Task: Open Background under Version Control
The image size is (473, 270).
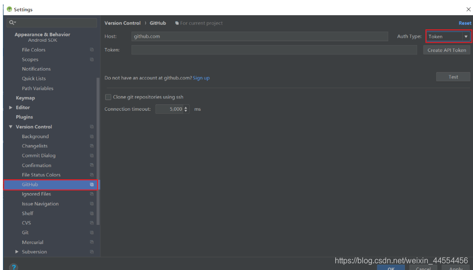Action: pyautogui.click(x=35, y=136)
